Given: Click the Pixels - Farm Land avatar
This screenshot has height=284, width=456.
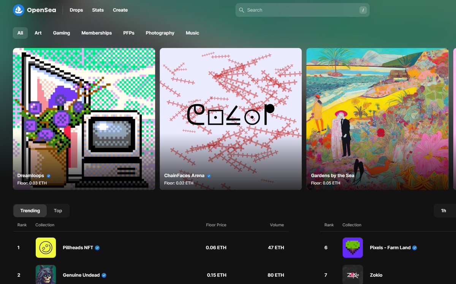Looking at the screenshot, I should [353, 248].
